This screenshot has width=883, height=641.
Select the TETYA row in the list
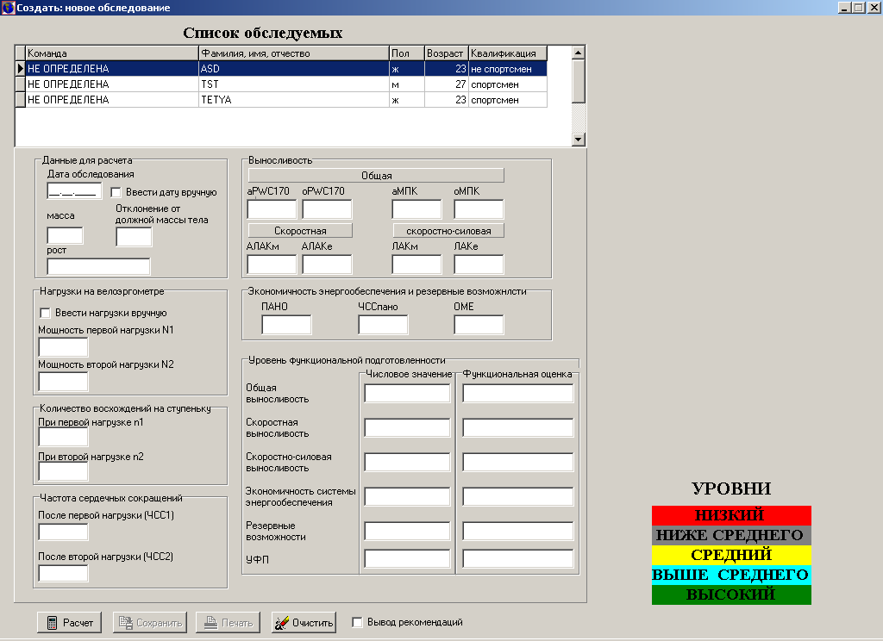(x=286, y=100)
